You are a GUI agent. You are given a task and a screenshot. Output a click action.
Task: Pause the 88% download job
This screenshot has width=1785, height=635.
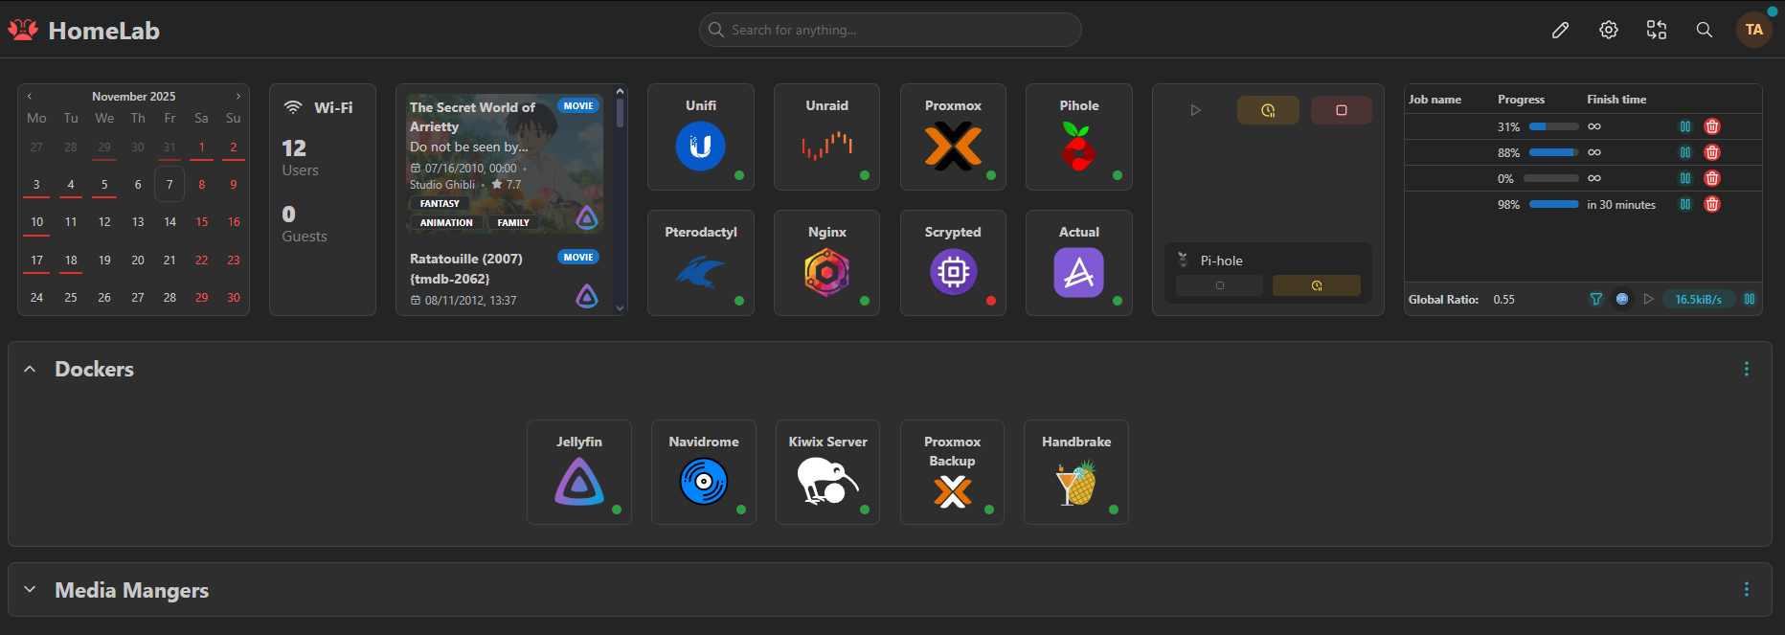(1685, 152)
